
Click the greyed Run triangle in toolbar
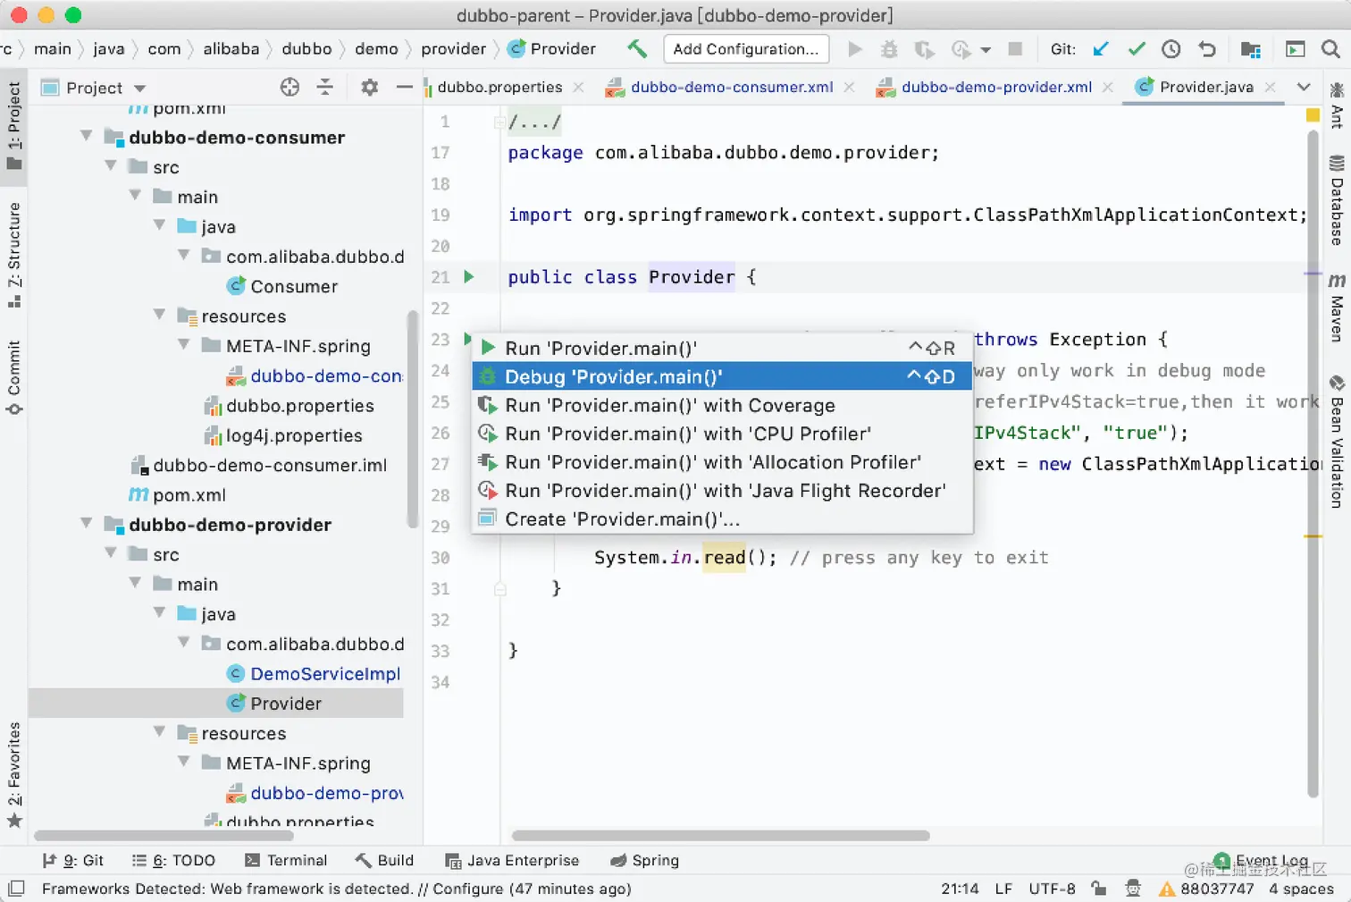pos(855,49)
